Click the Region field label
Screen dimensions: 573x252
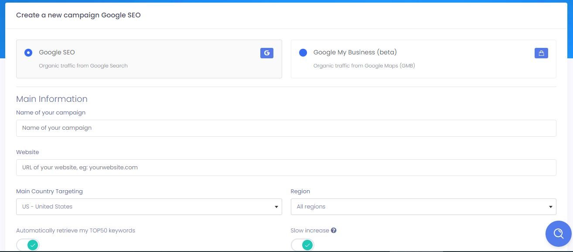tap(300, 191)
